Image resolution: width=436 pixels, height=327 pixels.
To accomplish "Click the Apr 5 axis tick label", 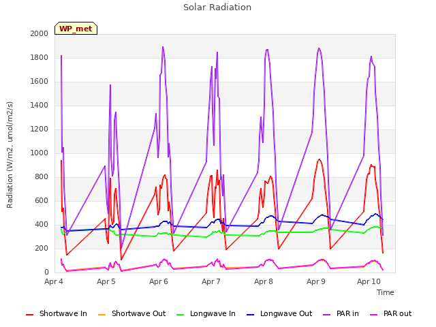I will (106, 281).
